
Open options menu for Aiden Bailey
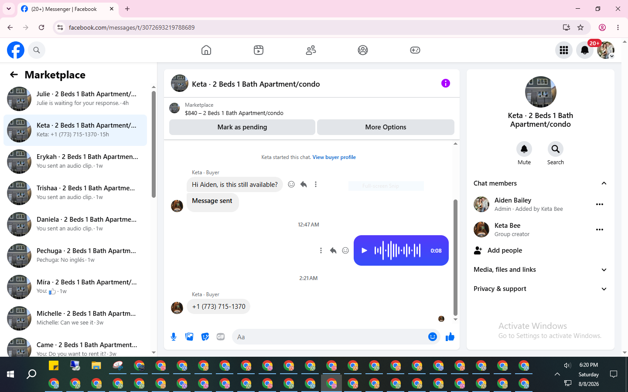tap(600, 204)
